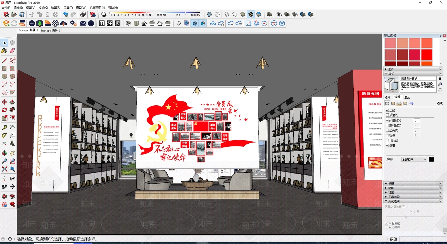Click the Save floppy disk icon
The width and height of the screenshot is (447, 244).
[x=22, y=14]
